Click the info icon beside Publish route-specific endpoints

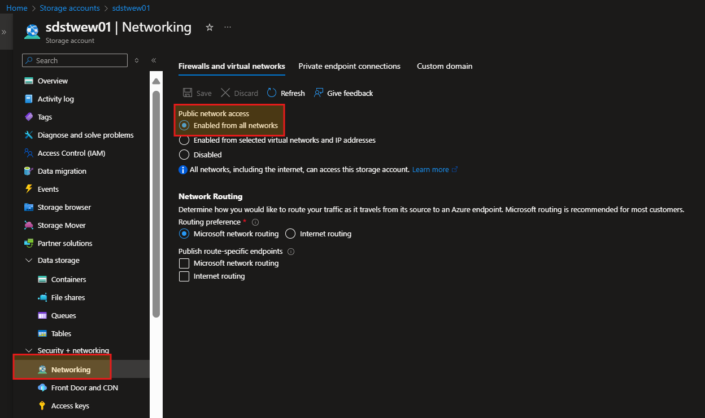click(291, 252)
